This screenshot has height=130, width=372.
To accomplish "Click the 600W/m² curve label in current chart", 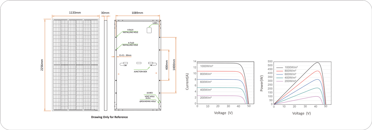I will [206, 82].
